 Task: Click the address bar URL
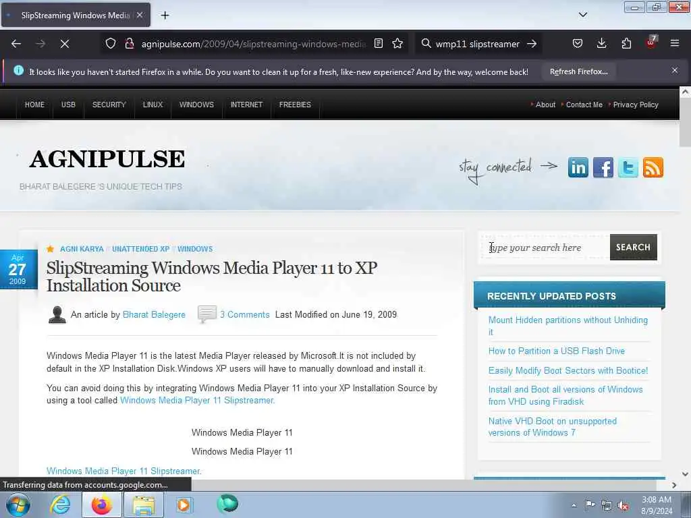coord(254,44)
